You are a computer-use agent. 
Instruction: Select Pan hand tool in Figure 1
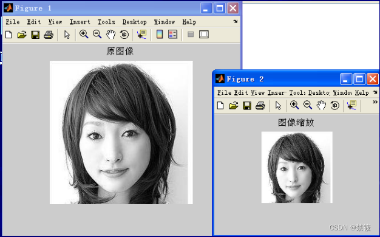(110, 35)
